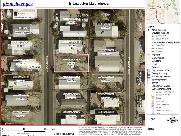The image size is (181, 136).
Task: Click the 1818 HUALAPAI DR label
Action: click(x=71, y=42)
